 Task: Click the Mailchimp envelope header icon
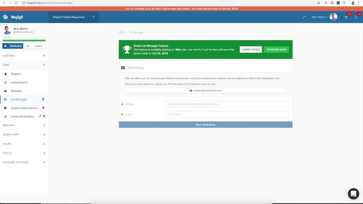(123, 68)
